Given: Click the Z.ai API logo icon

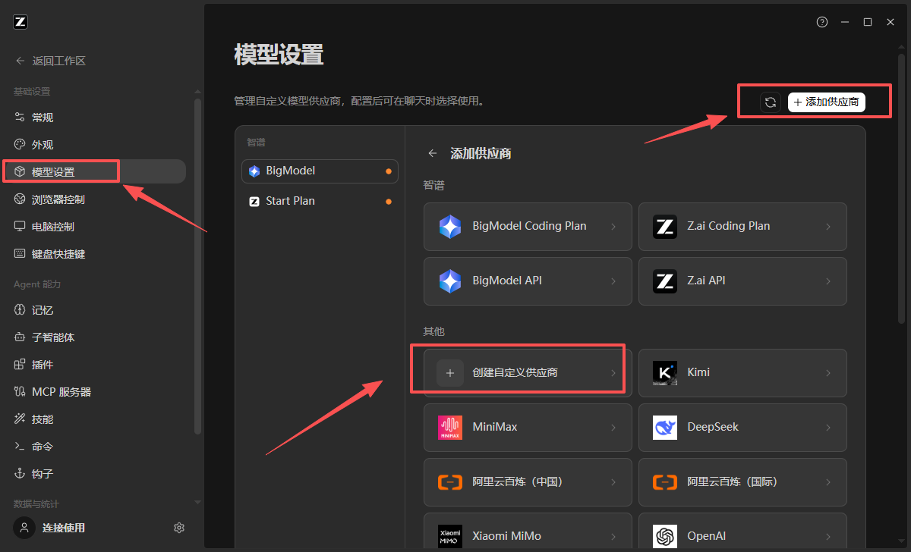Looking at the screenshot, I should click(x=665, y=281).
